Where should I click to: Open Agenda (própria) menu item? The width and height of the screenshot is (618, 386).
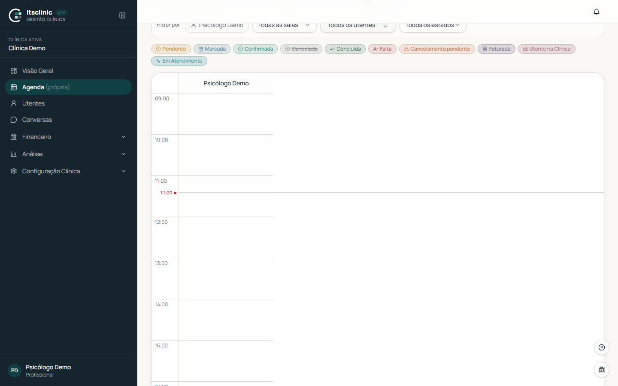click(69, 87)
